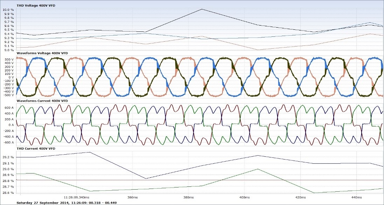Pick the '0 V' voltage axis label

pyautogui.click(x=11, y=77)
